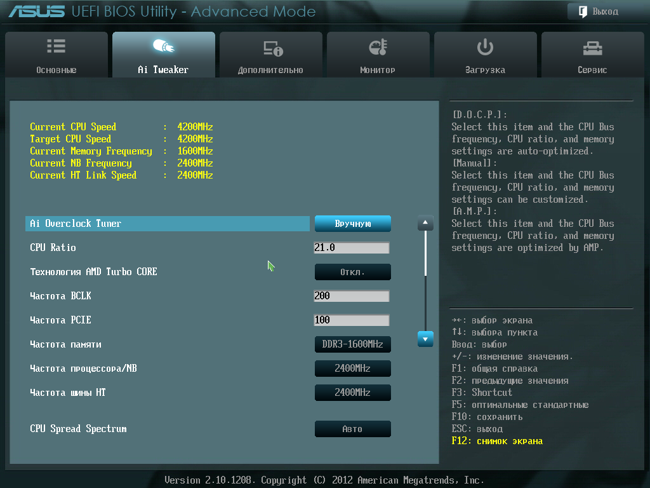The image size is (650, 488).
Task: Open the Загрузка tab
Action: (486, 55)
